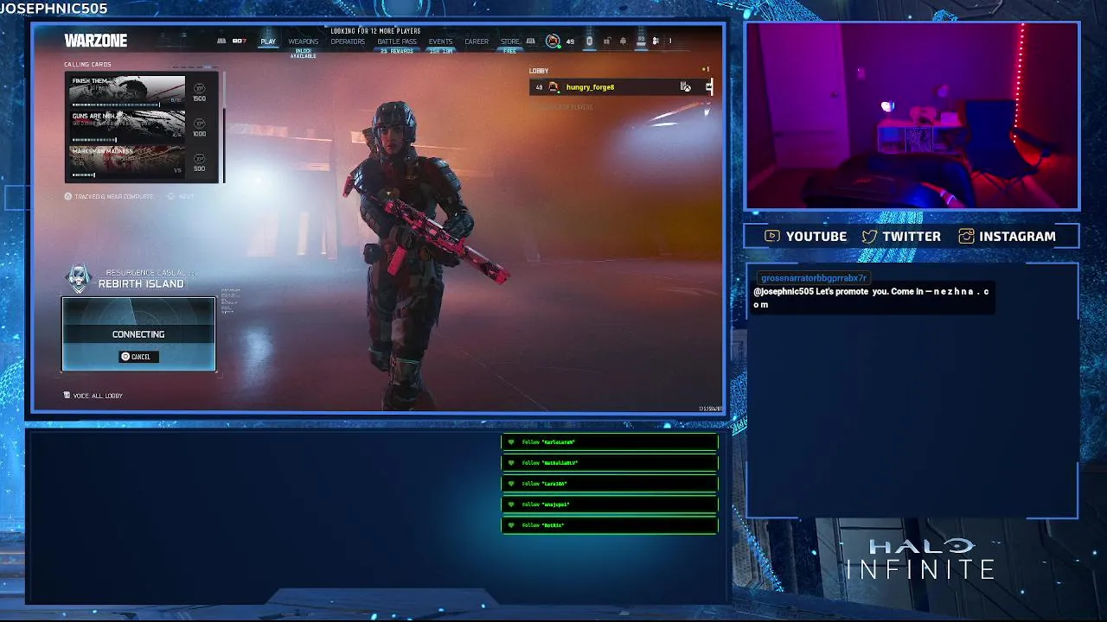Click NEXT under calling cards
The width and height of the screenshot is (1107, 622).
[x=181, y=196]
